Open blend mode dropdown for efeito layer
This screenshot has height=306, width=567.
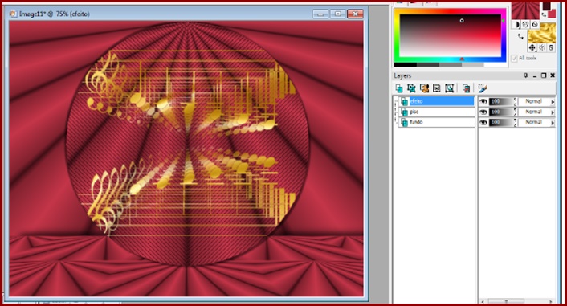click(x=536, y=102)
